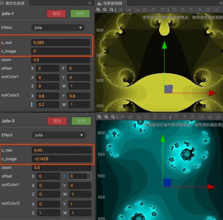Viewport: 223px width, 220px height.
Task: Open Effect dropdown for julia-2
Action: point(59,135)
